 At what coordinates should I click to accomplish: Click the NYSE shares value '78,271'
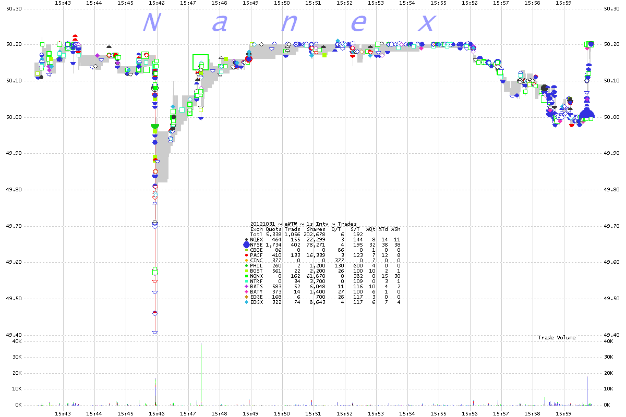point(316,244)
